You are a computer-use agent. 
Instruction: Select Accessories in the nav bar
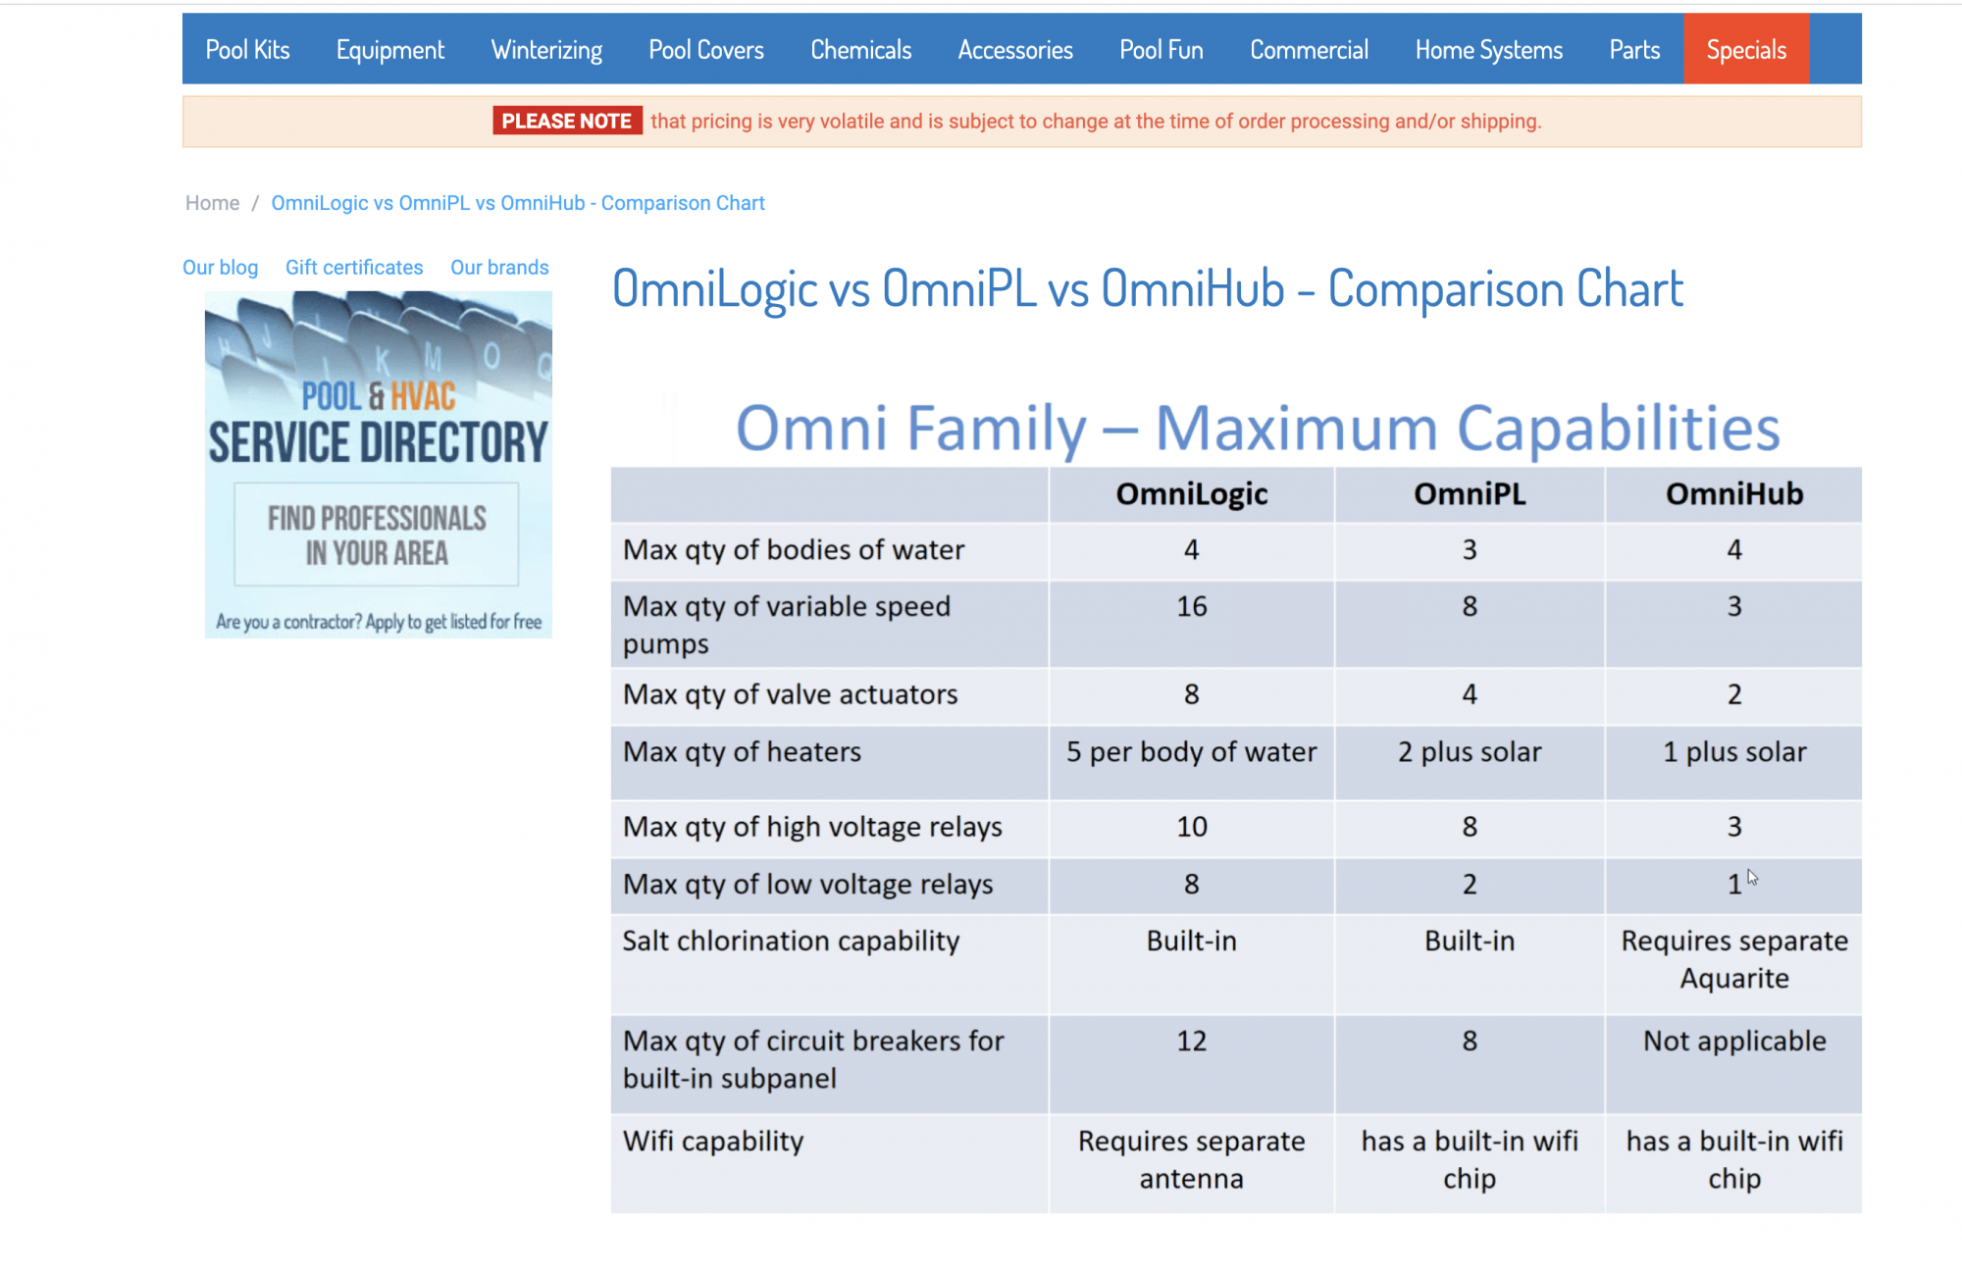coord(1015,50)
